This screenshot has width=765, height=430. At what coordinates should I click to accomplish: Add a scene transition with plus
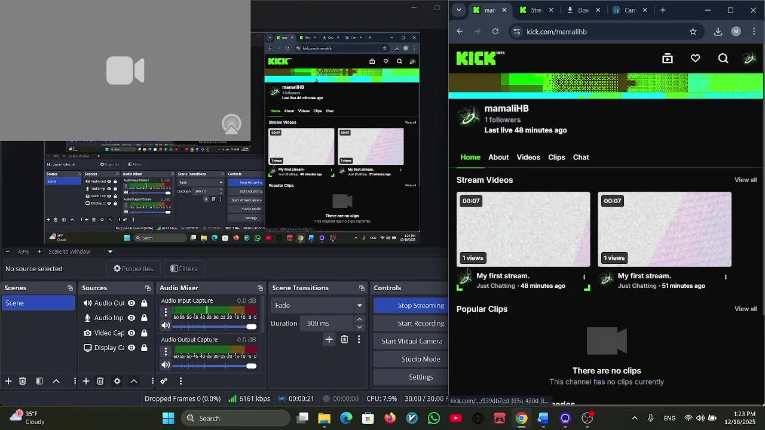[329, 339]
